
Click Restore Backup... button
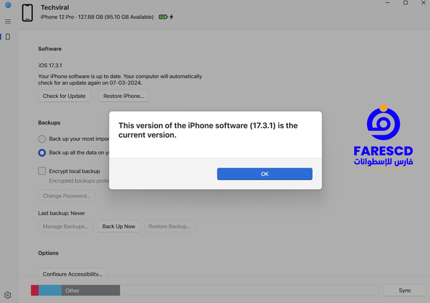pyautogui.click(x=169, y=226)
